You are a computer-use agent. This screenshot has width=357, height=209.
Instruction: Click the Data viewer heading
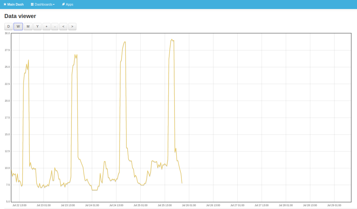(20, 16)
